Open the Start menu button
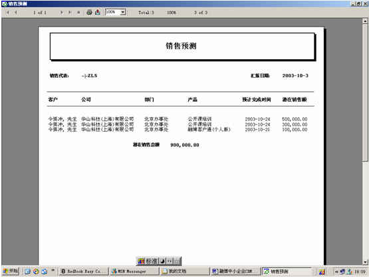This screenshot has height=278, width=369. click(11, 271)
